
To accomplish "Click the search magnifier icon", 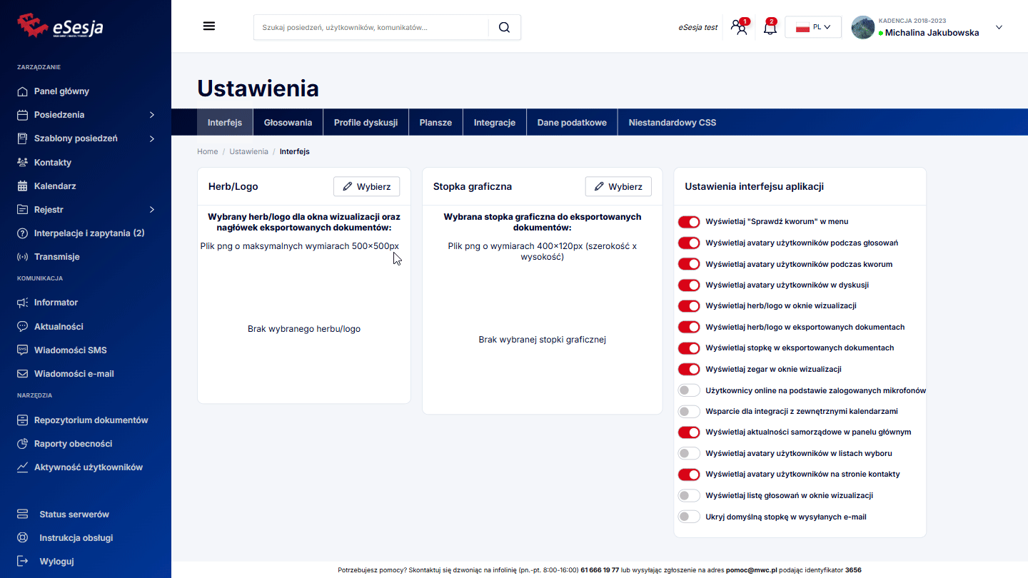I will [x=504, y=27].
